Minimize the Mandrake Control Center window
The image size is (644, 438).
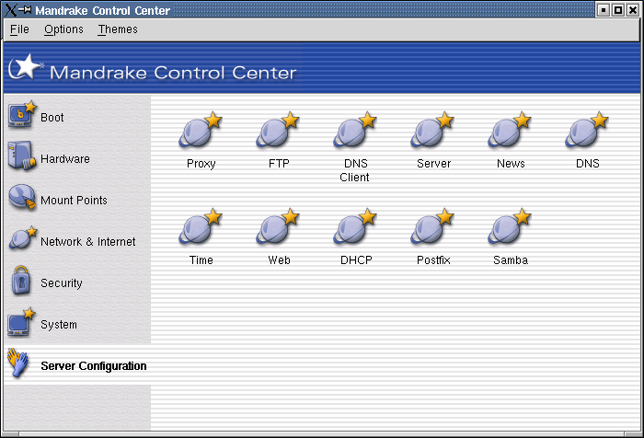coord(603,10)
